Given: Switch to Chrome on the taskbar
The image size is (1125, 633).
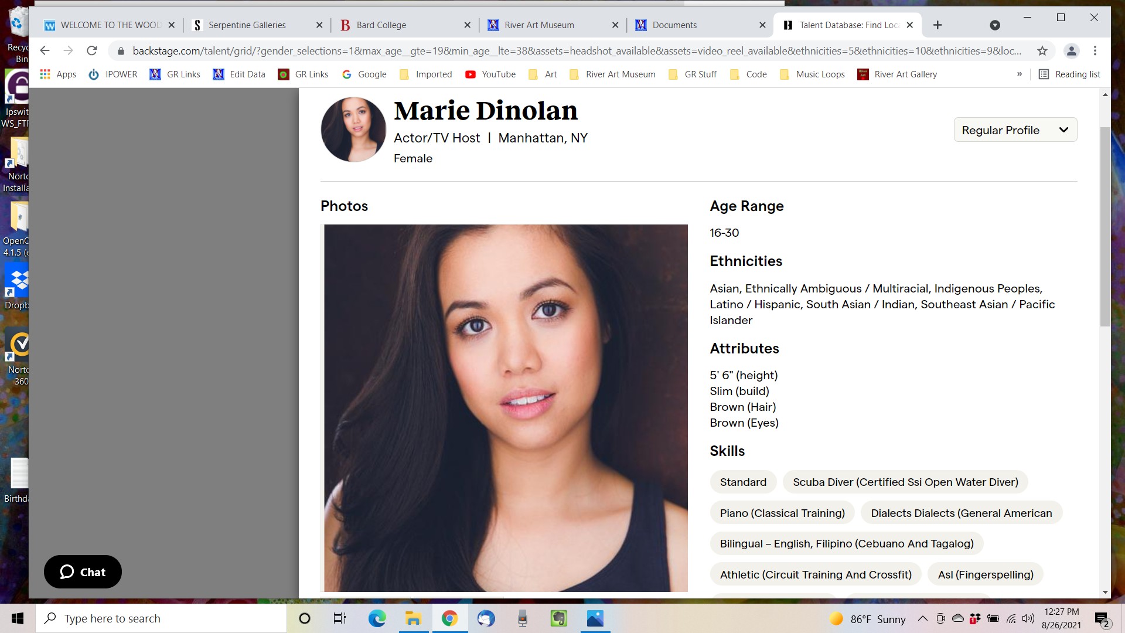Looking at the screenshot, I should pyautogui.click(x=449, y=618).
